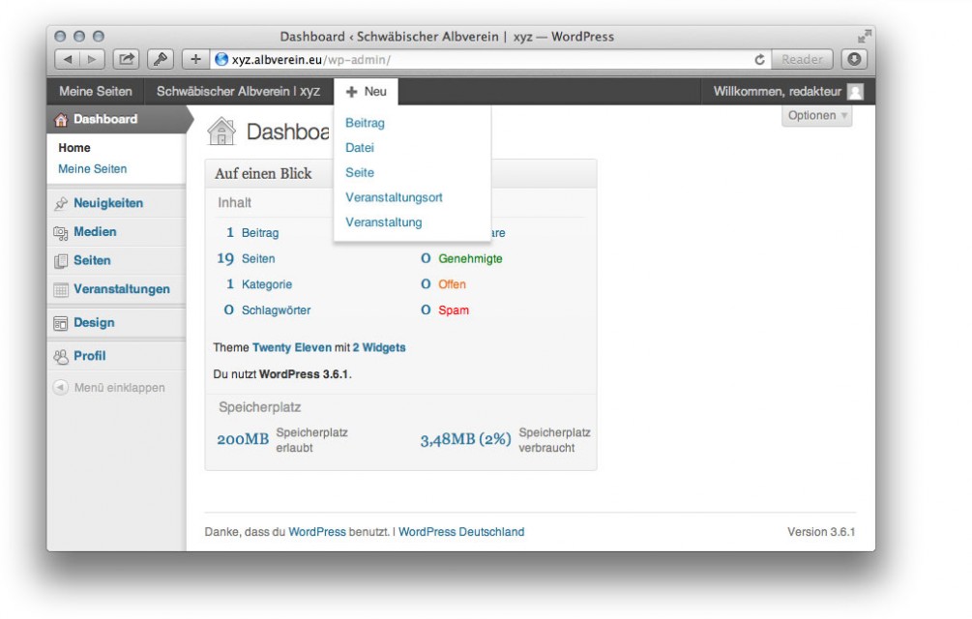Open Meine Seiten in the sidebar submenu

[93, 168]
